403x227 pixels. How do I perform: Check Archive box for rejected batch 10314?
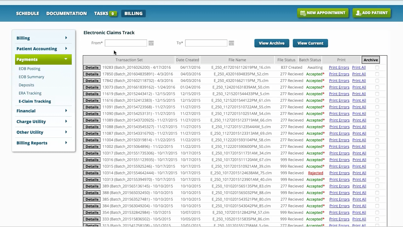(x=377, y=173)
